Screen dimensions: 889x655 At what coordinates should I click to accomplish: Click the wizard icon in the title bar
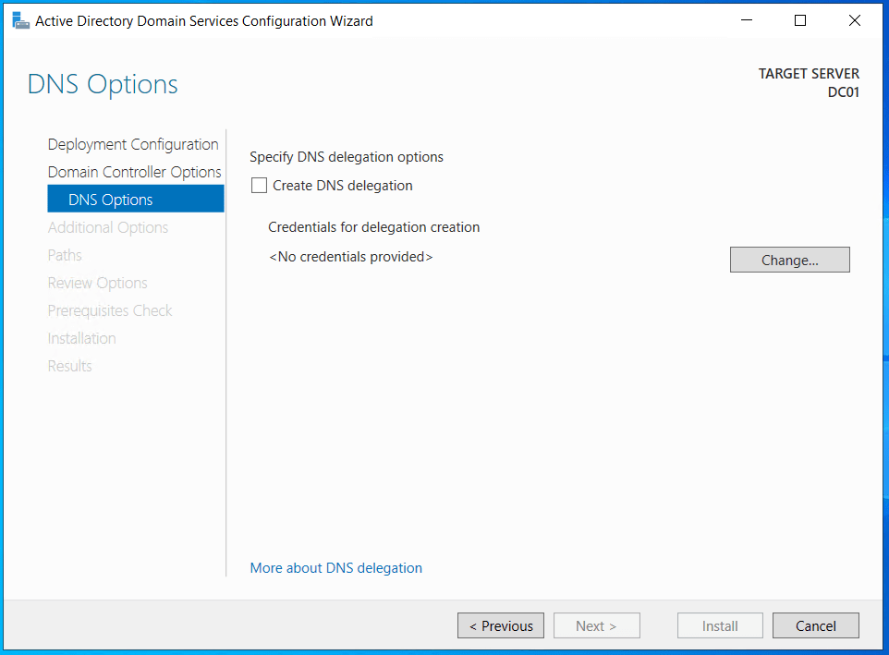pos(20,20)
